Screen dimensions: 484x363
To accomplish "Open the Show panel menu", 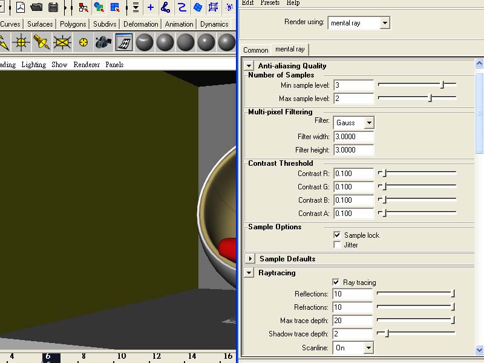I will [59, 65].
